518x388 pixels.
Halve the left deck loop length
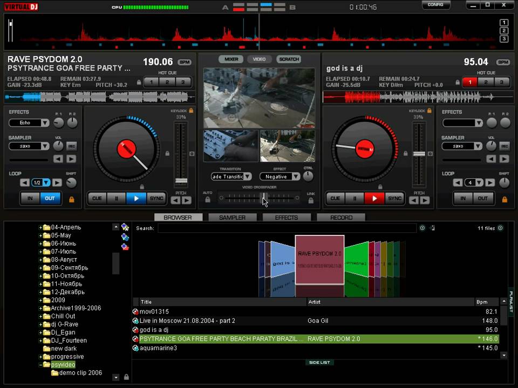(x=25, y=183)
